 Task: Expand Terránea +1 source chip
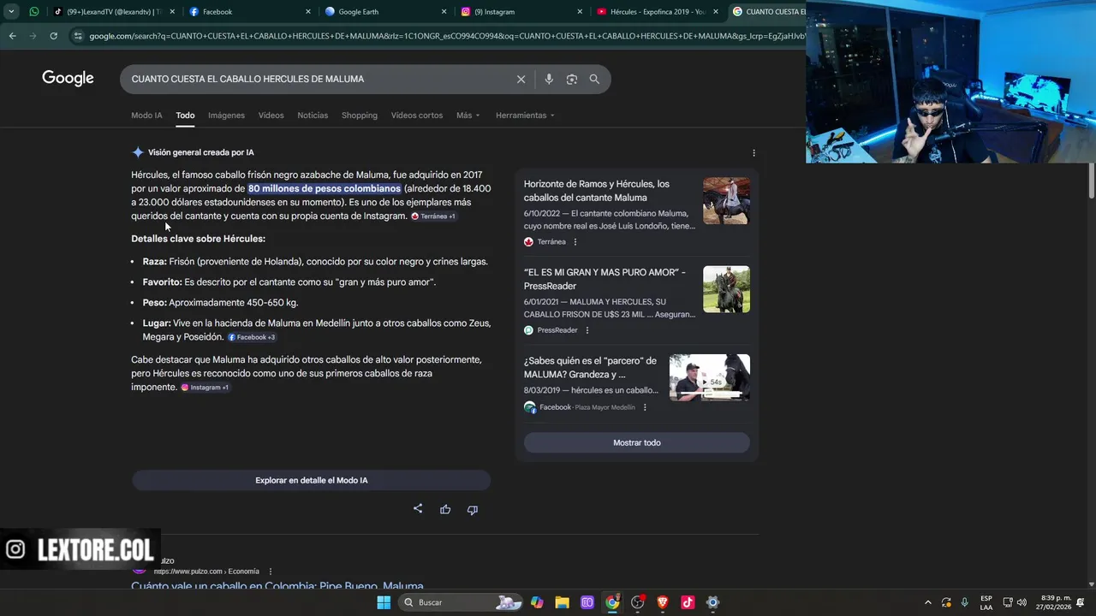(x=433, y=216)
